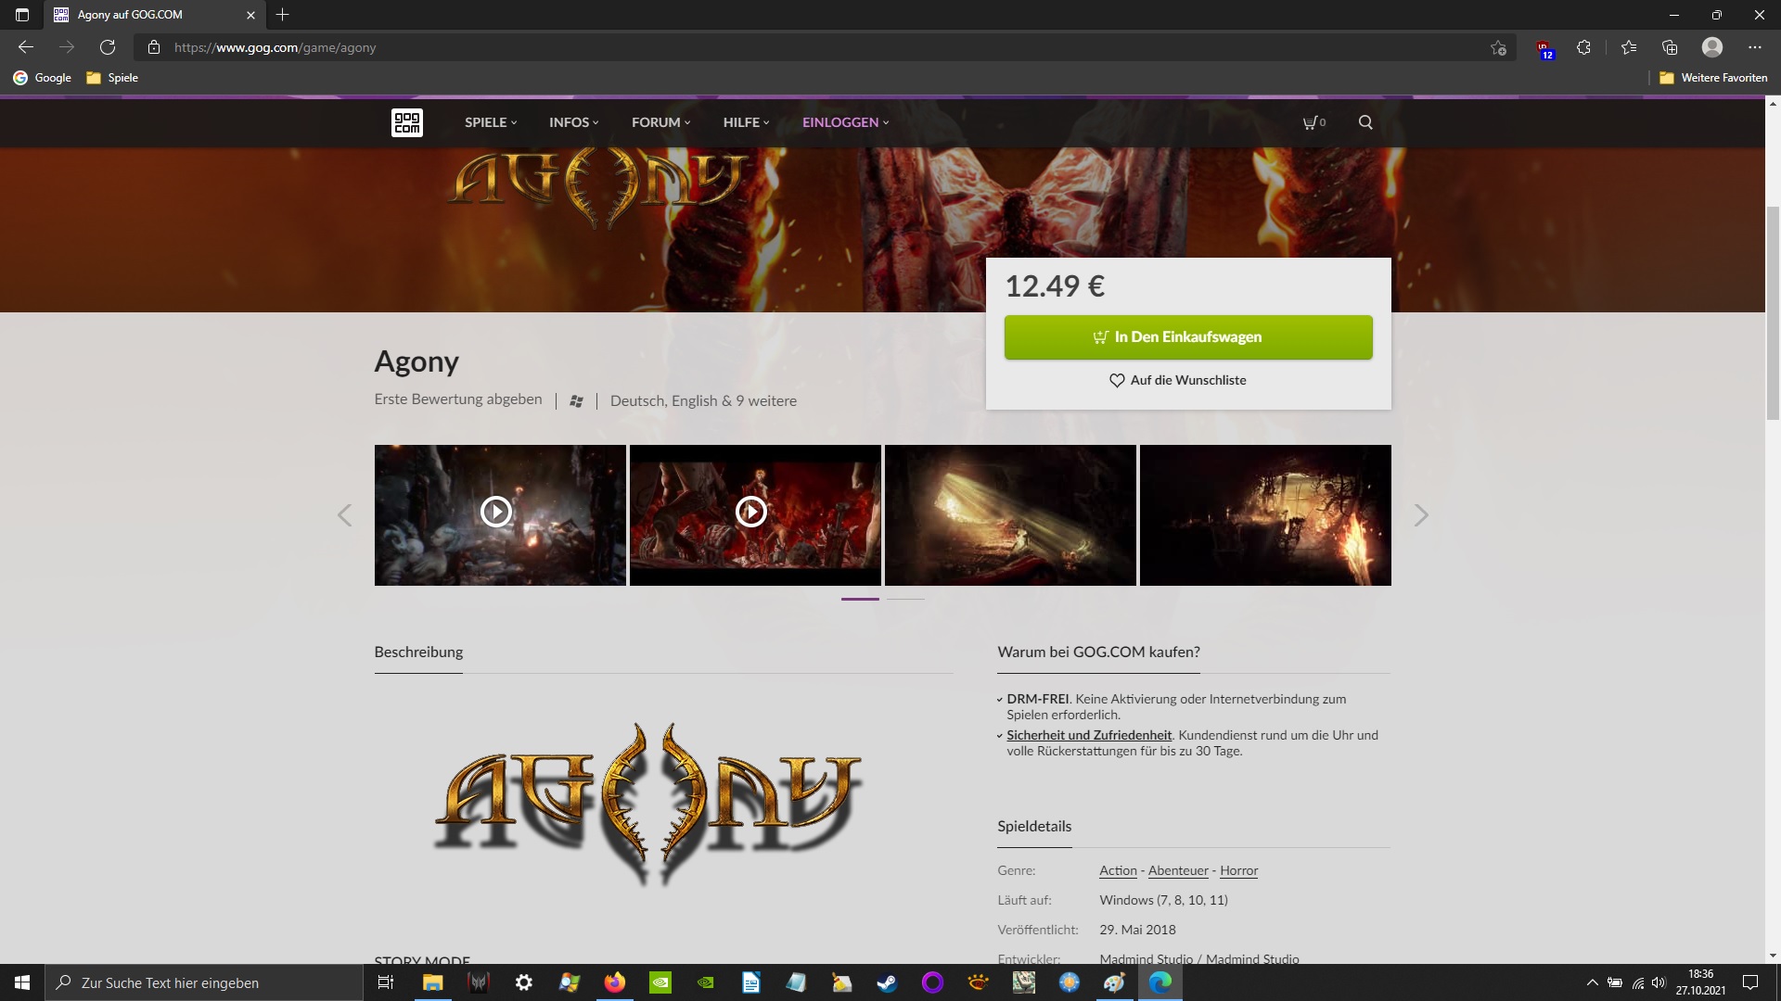Expand the INFOS menu
The width and height of the screenshot is (1781, 1001).
point(574,122)
